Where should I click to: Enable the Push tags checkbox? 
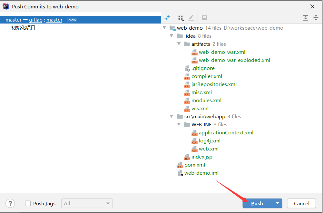tap(28, 204)
